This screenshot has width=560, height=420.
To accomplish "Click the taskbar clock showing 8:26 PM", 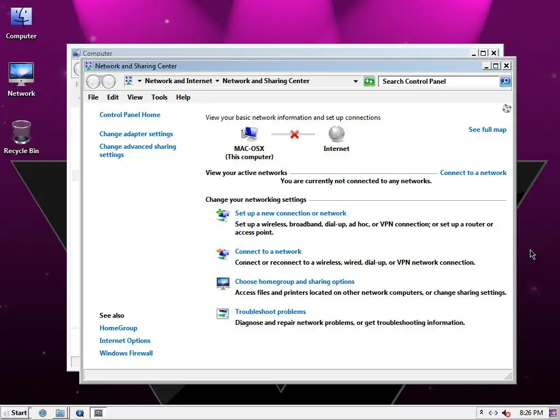I will coord(531,413).
